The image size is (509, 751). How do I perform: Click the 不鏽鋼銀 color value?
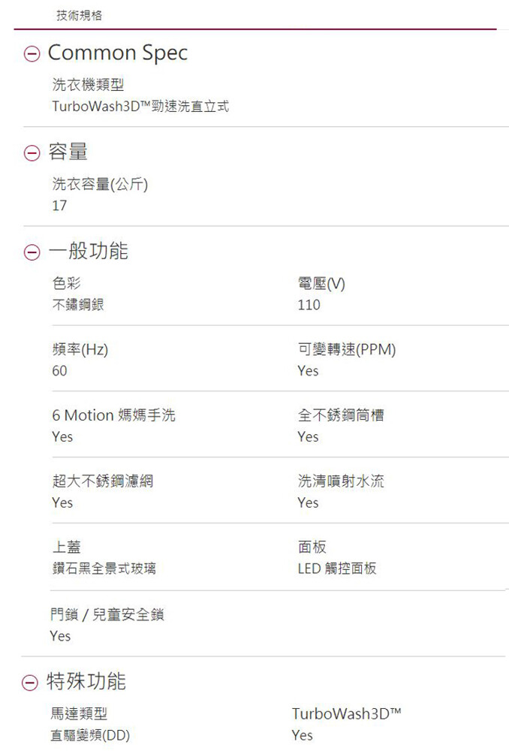coord(78,305)
